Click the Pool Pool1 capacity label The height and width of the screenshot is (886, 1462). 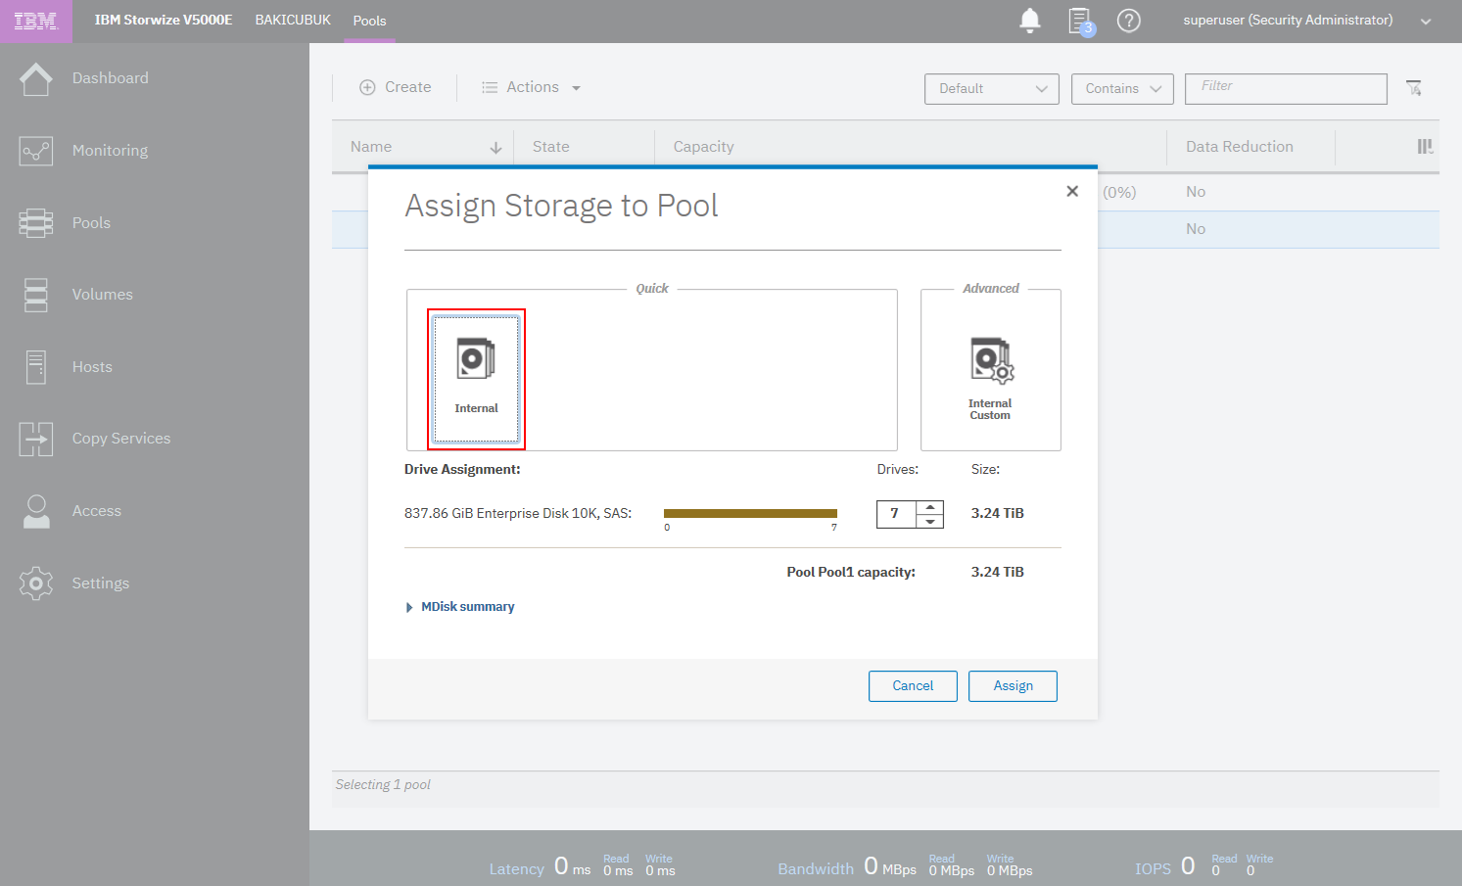[x=851, y=572]
